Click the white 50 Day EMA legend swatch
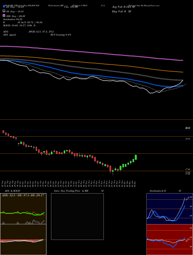193x255 pixels. point(4,11)
